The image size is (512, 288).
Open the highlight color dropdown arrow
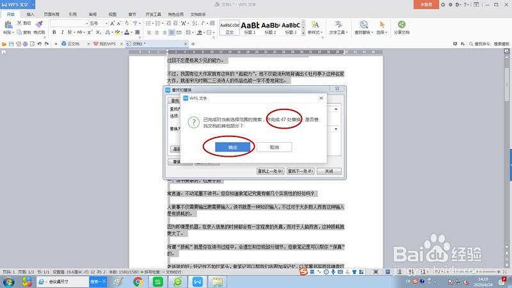tap(122, 33)
